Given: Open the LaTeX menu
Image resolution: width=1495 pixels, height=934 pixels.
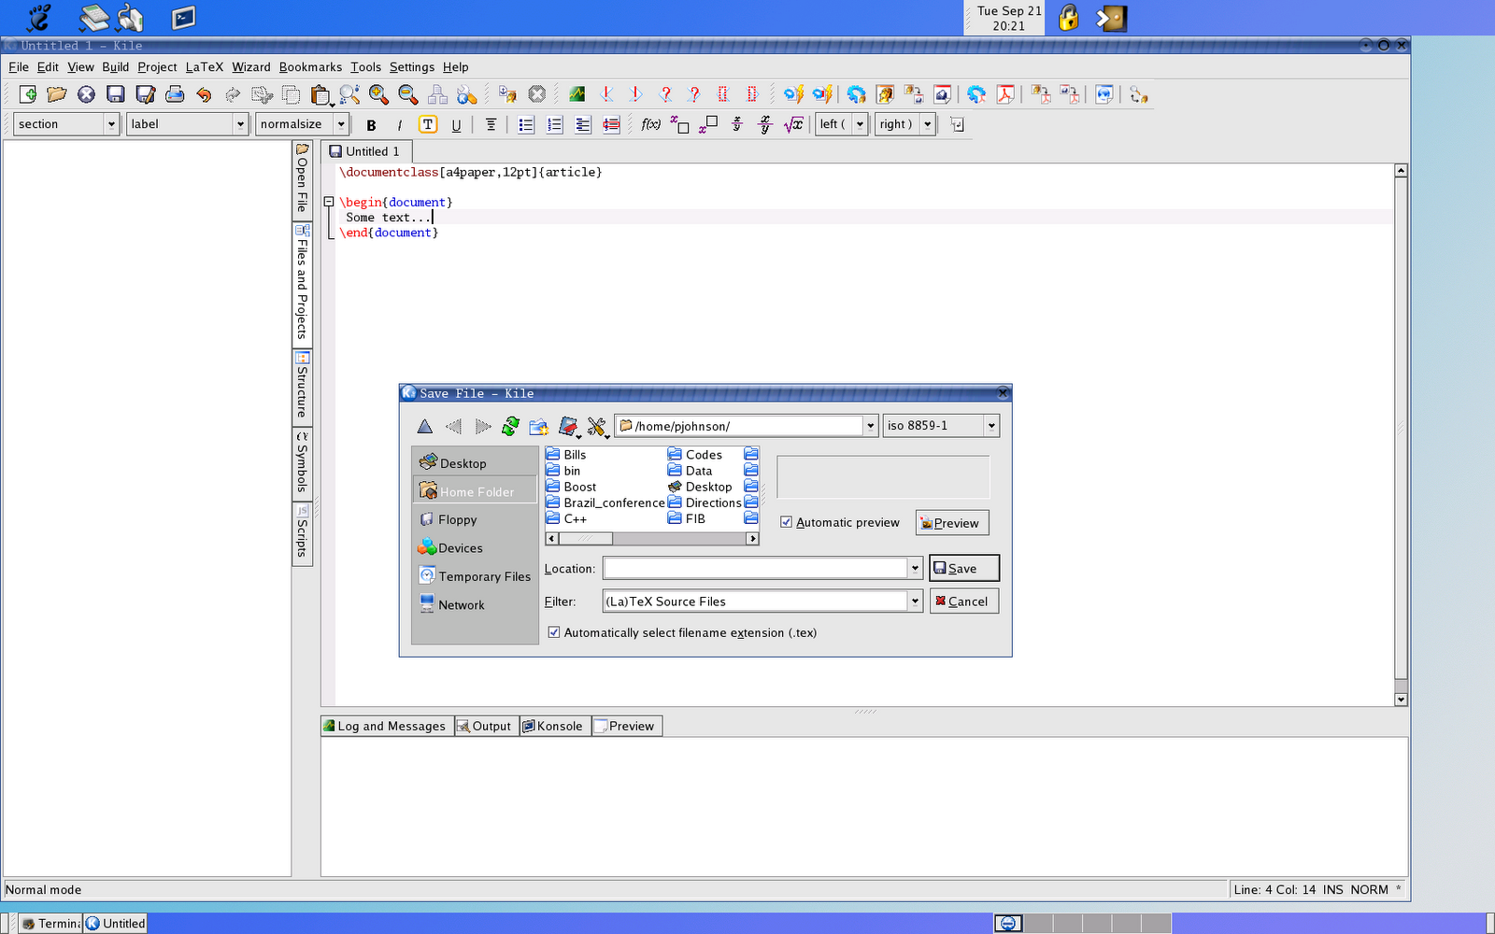Looking at the screenshot, I should 203,66.
